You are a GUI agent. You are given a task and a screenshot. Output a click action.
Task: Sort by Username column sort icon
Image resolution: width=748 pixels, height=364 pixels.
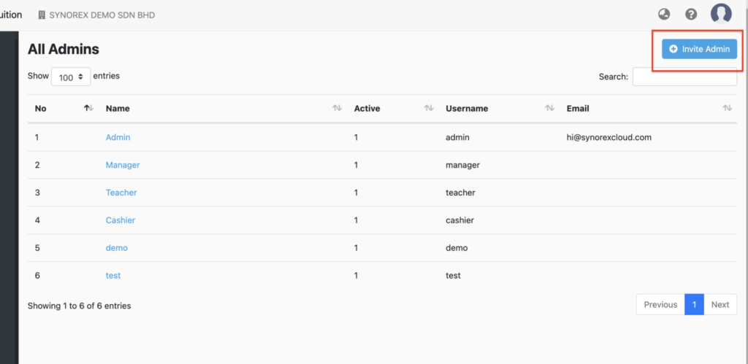click(x=549, y=108)
